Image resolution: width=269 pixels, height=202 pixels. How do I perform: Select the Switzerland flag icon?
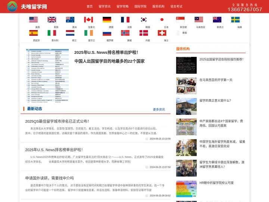point(162,33)
